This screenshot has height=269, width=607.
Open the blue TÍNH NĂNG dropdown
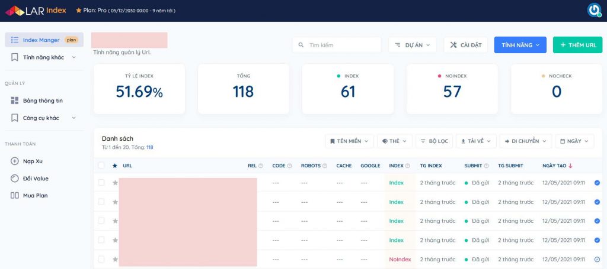[x=520, y=45]
